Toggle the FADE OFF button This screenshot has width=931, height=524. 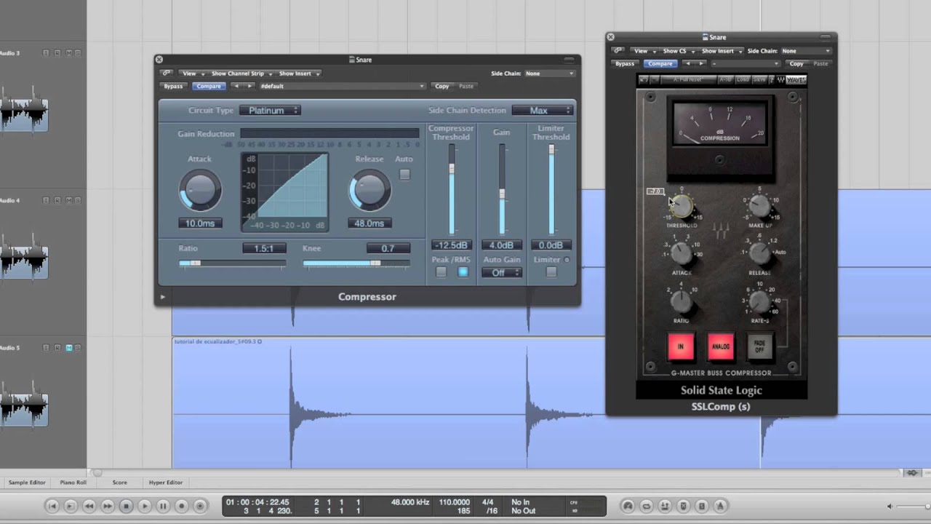click(x=759, y=346)
